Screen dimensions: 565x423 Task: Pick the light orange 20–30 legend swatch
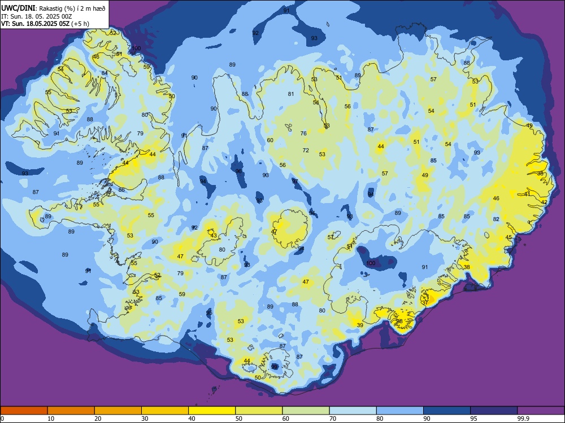(x=118, y=411)
